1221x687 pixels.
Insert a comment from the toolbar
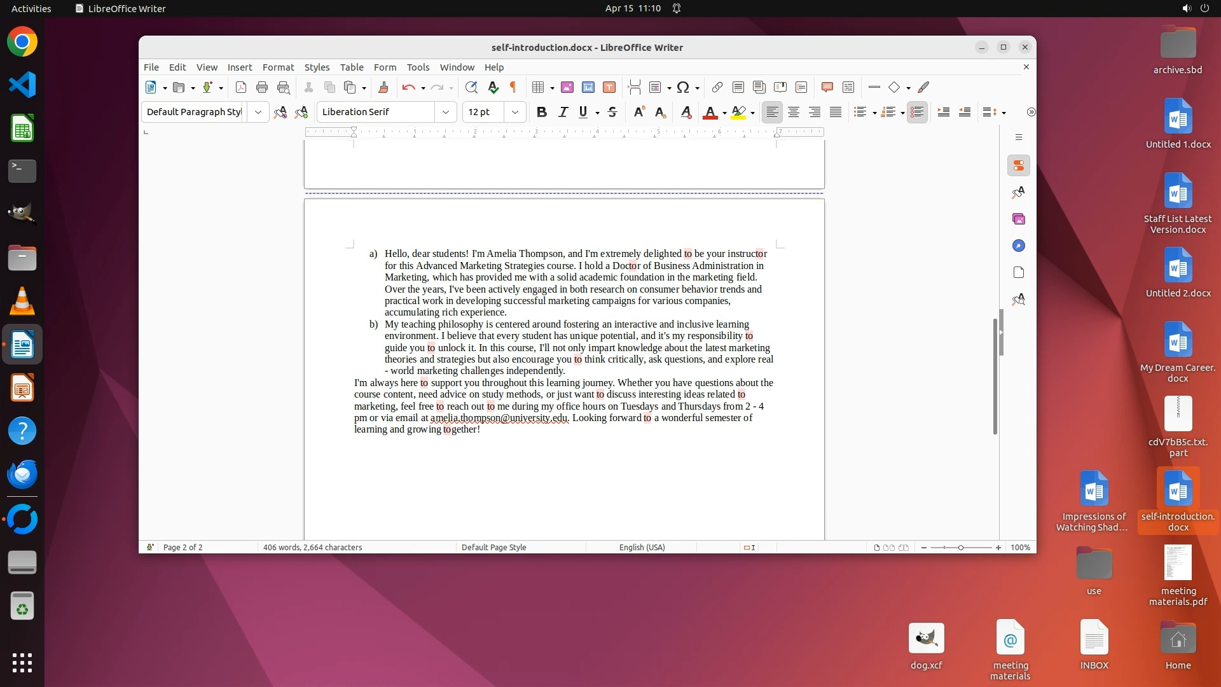pyautogui.click(x=827, y=87)
